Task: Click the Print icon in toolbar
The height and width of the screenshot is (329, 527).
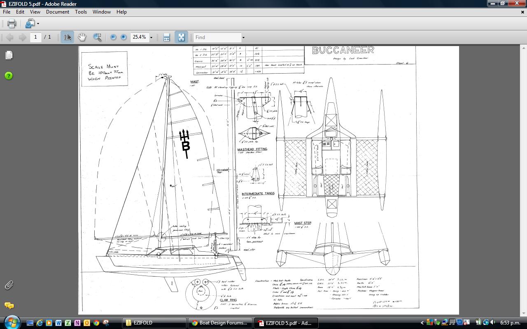Action: [12, 23]
